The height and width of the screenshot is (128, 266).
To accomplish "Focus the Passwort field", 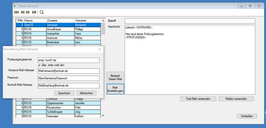I will [68, 78].
